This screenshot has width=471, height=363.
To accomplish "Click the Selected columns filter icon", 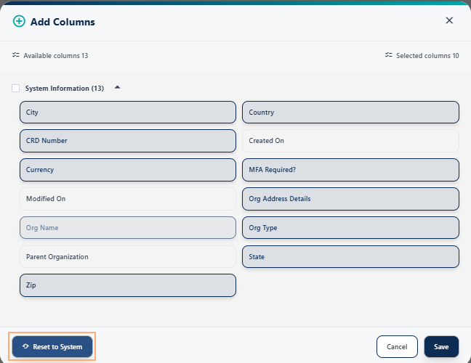I will click(x=389, y=55).
